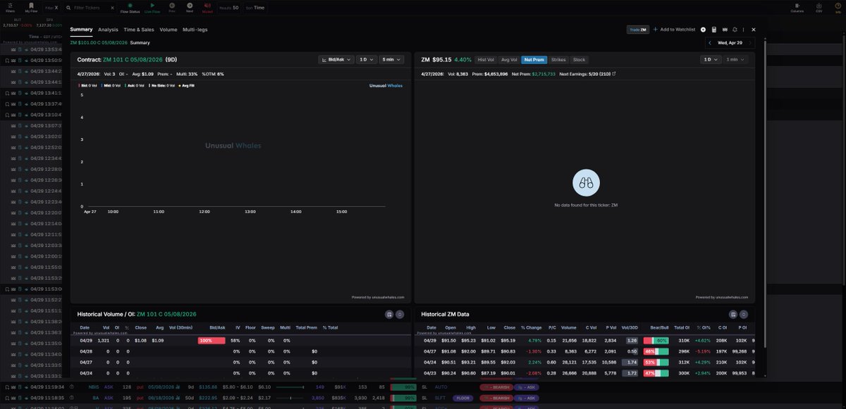Image resolution: width=846 pixels, height=409 pixels.
Task: Open the ZM chart 1 D range dropdown
Action: pos(711,60)
